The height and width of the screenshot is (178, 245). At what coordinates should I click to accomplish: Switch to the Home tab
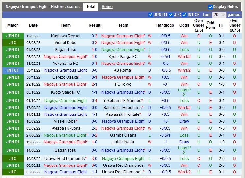click(107, 7)
